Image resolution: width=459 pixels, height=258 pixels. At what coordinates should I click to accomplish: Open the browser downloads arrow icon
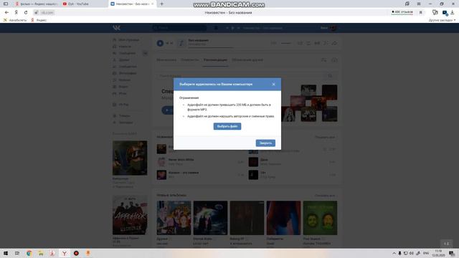tap(453, 12)
